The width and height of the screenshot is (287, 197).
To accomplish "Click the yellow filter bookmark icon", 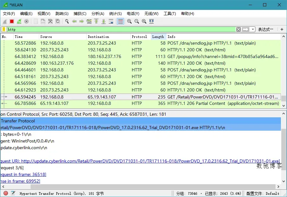I will coord(4,29).
